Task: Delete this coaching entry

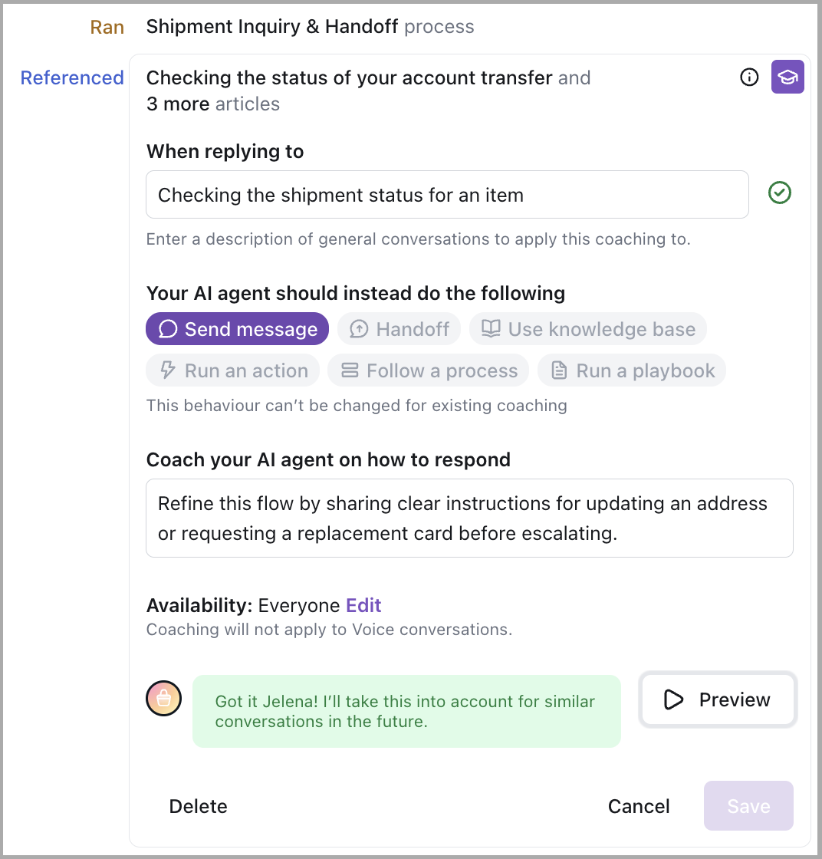Action: click(x=198, y=806)
